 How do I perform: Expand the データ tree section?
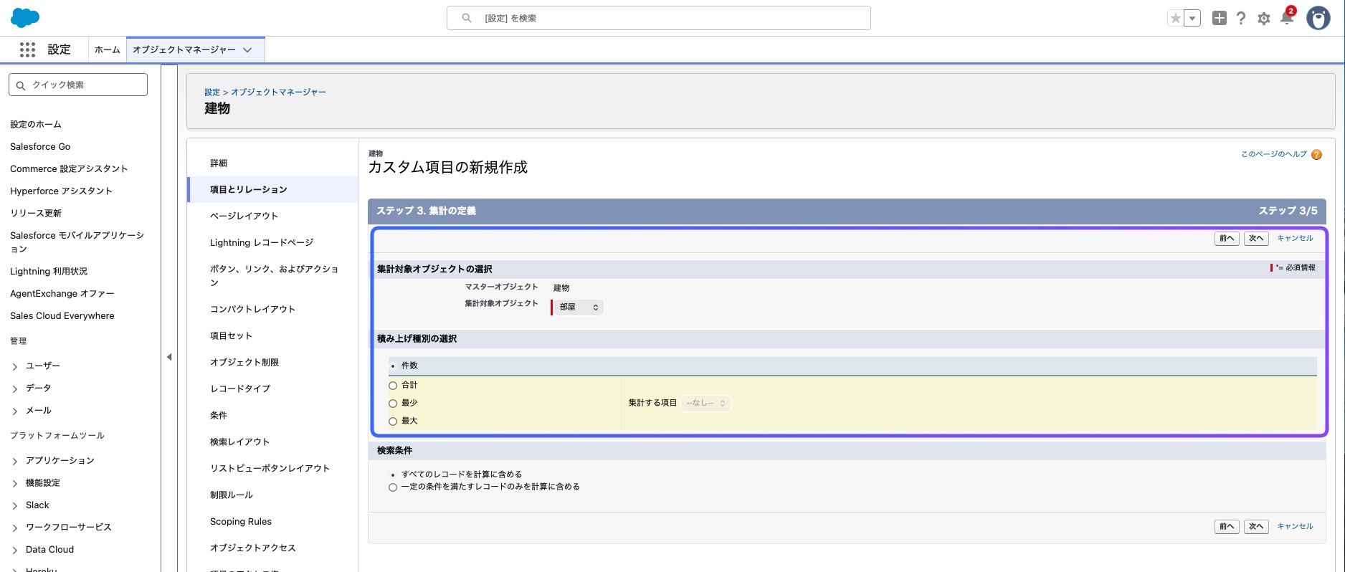tap(15, 389)
